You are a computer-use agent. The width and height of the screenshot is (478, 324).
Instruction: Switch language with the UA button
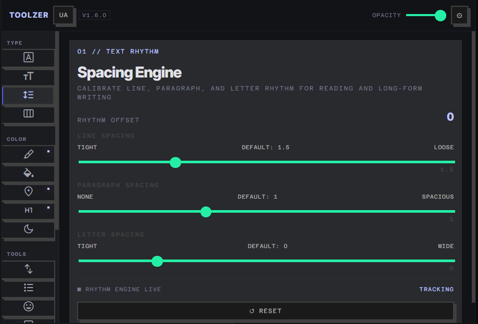pos(64,15)
